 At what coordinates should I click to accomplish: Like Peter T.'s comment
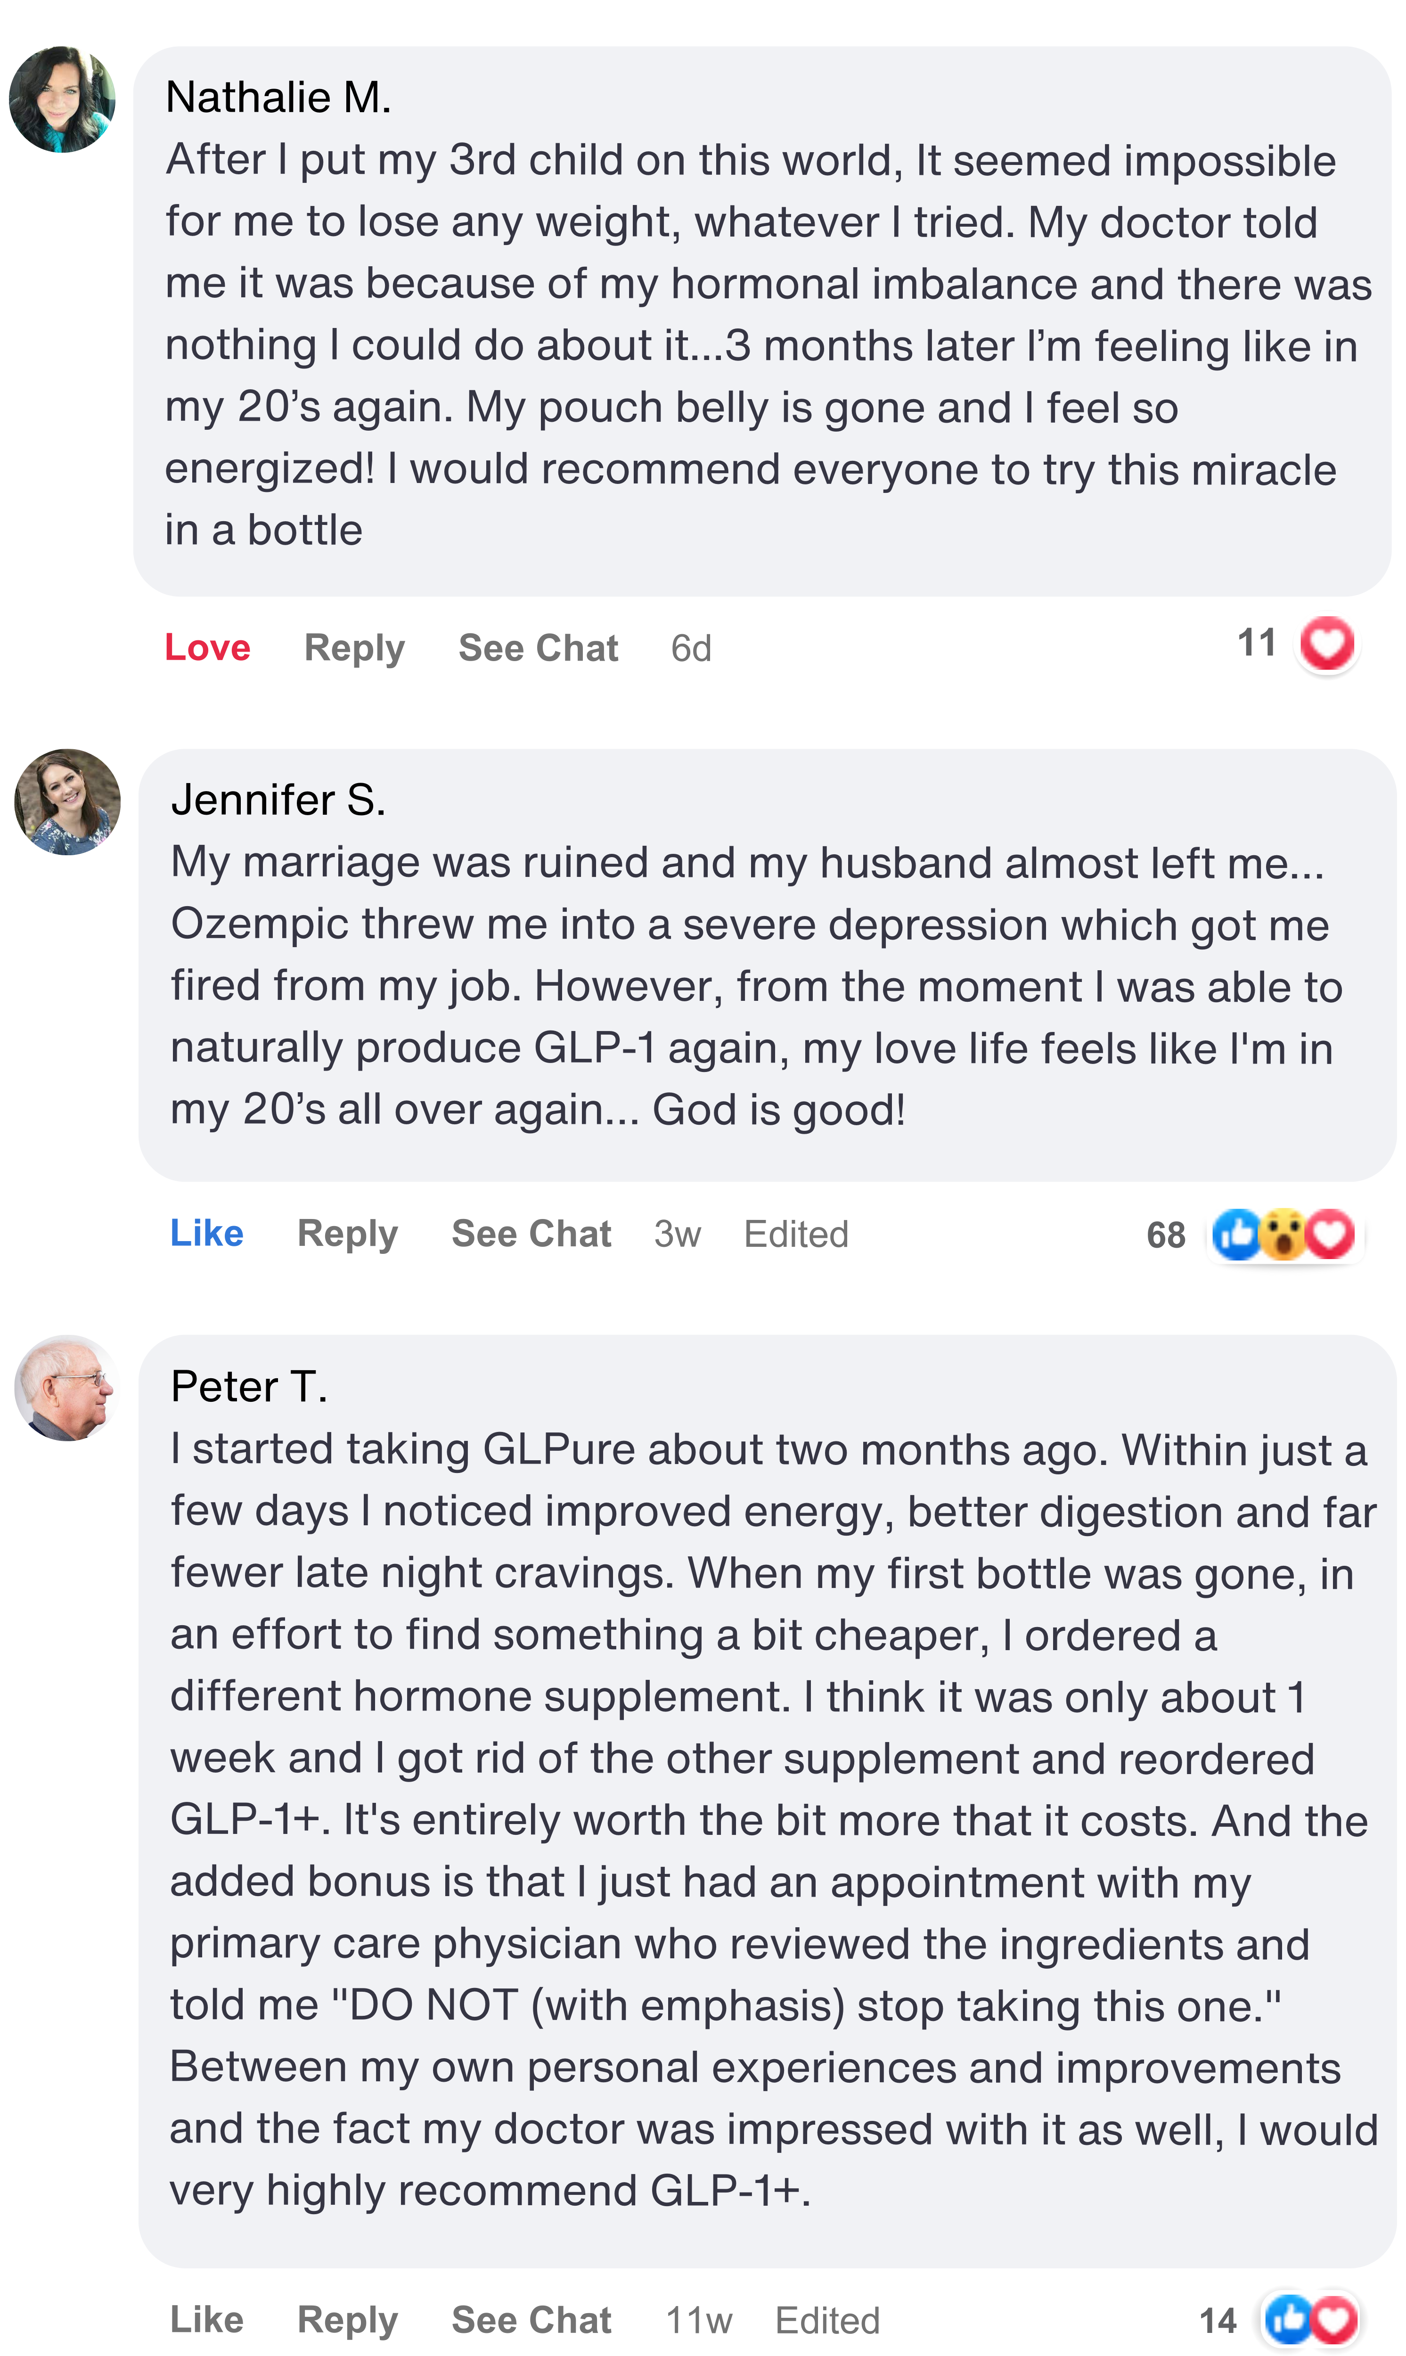(206, 2320)
